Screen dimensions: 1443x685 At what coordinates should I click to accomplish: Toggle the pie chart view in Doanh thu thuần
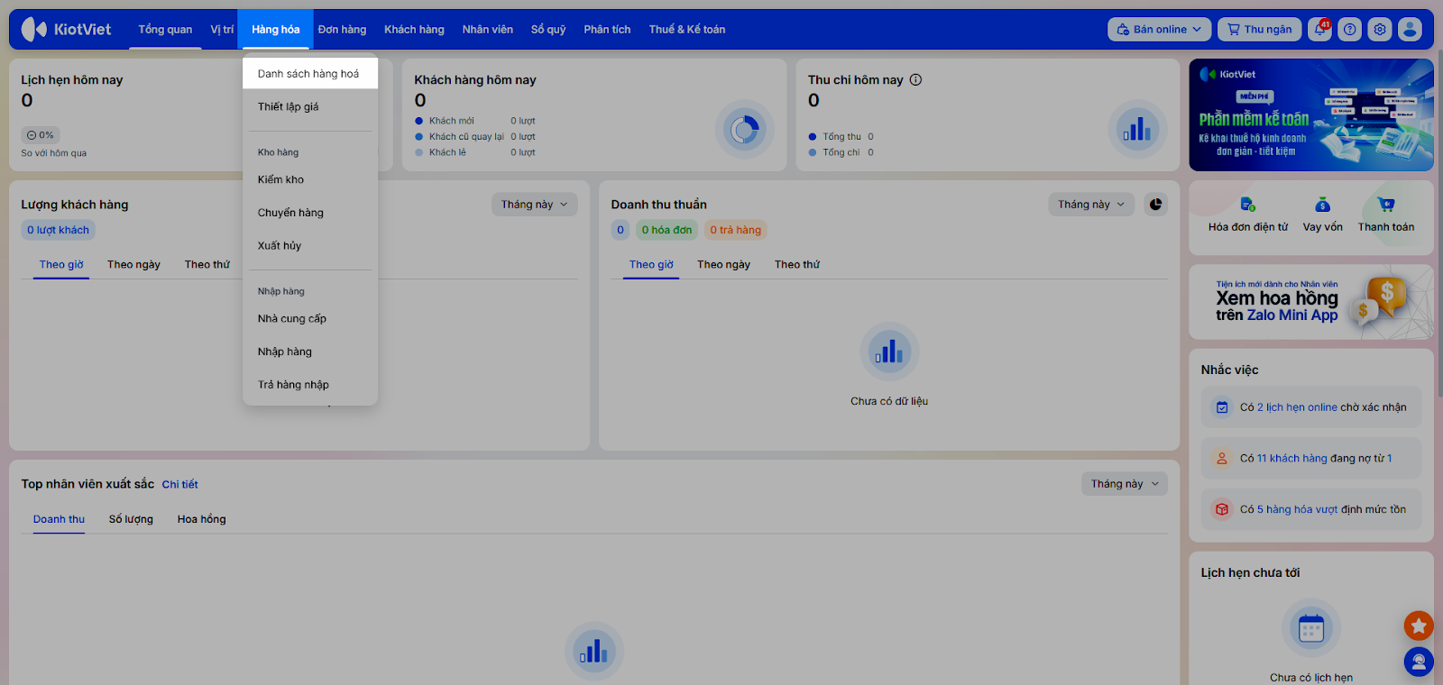pyautogui.click(x=1155, y=205)
